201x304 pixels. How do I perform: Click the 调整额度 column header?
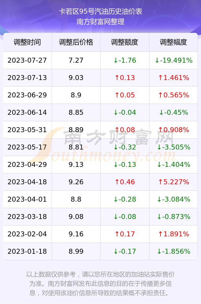point(125,42)
